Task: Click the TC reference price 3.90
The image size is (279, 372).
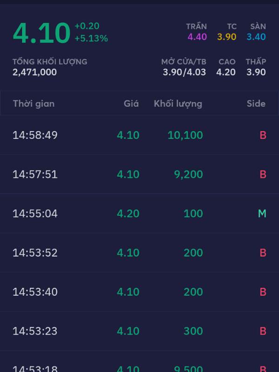Action: (x=227, y=37)
